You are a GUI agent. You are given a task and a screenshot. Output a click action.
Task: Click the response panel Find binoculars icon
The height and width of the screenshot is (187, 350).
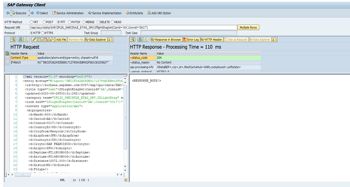[140, 39]
